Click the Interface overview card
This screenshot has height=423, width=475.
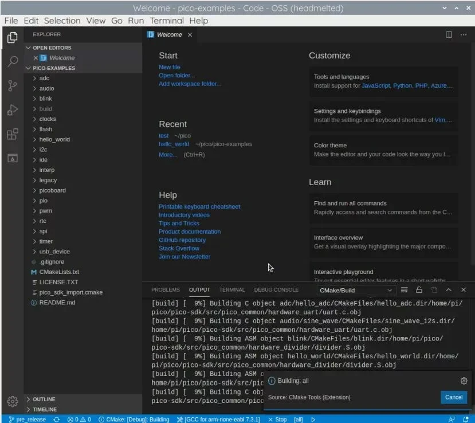click(x=383, y=242)
